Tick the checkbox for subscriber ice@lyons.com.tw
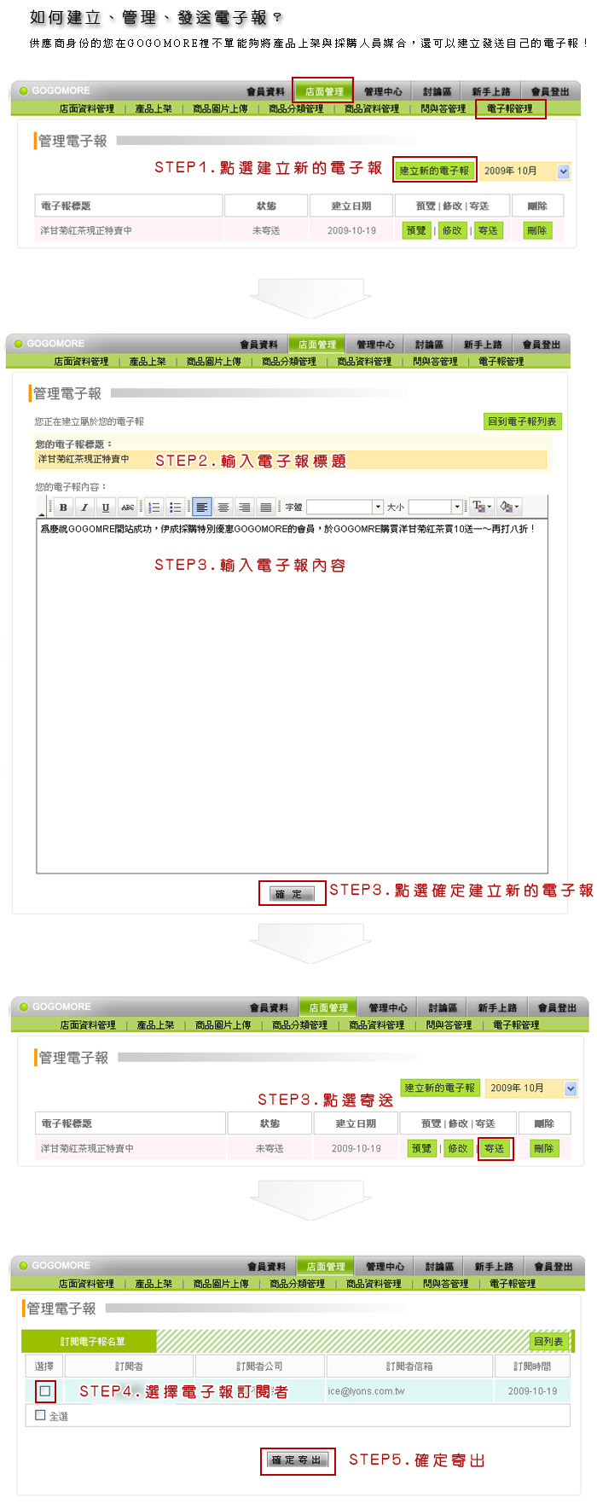This screenshot has height=1509, width=597. (45, 1391)
